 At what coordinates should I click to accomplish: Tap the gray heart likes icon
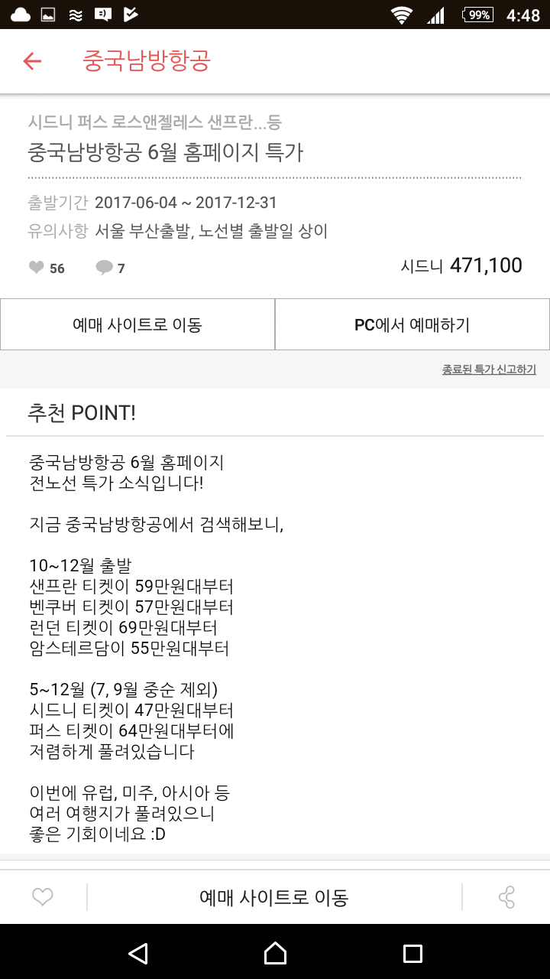(36, 268)
